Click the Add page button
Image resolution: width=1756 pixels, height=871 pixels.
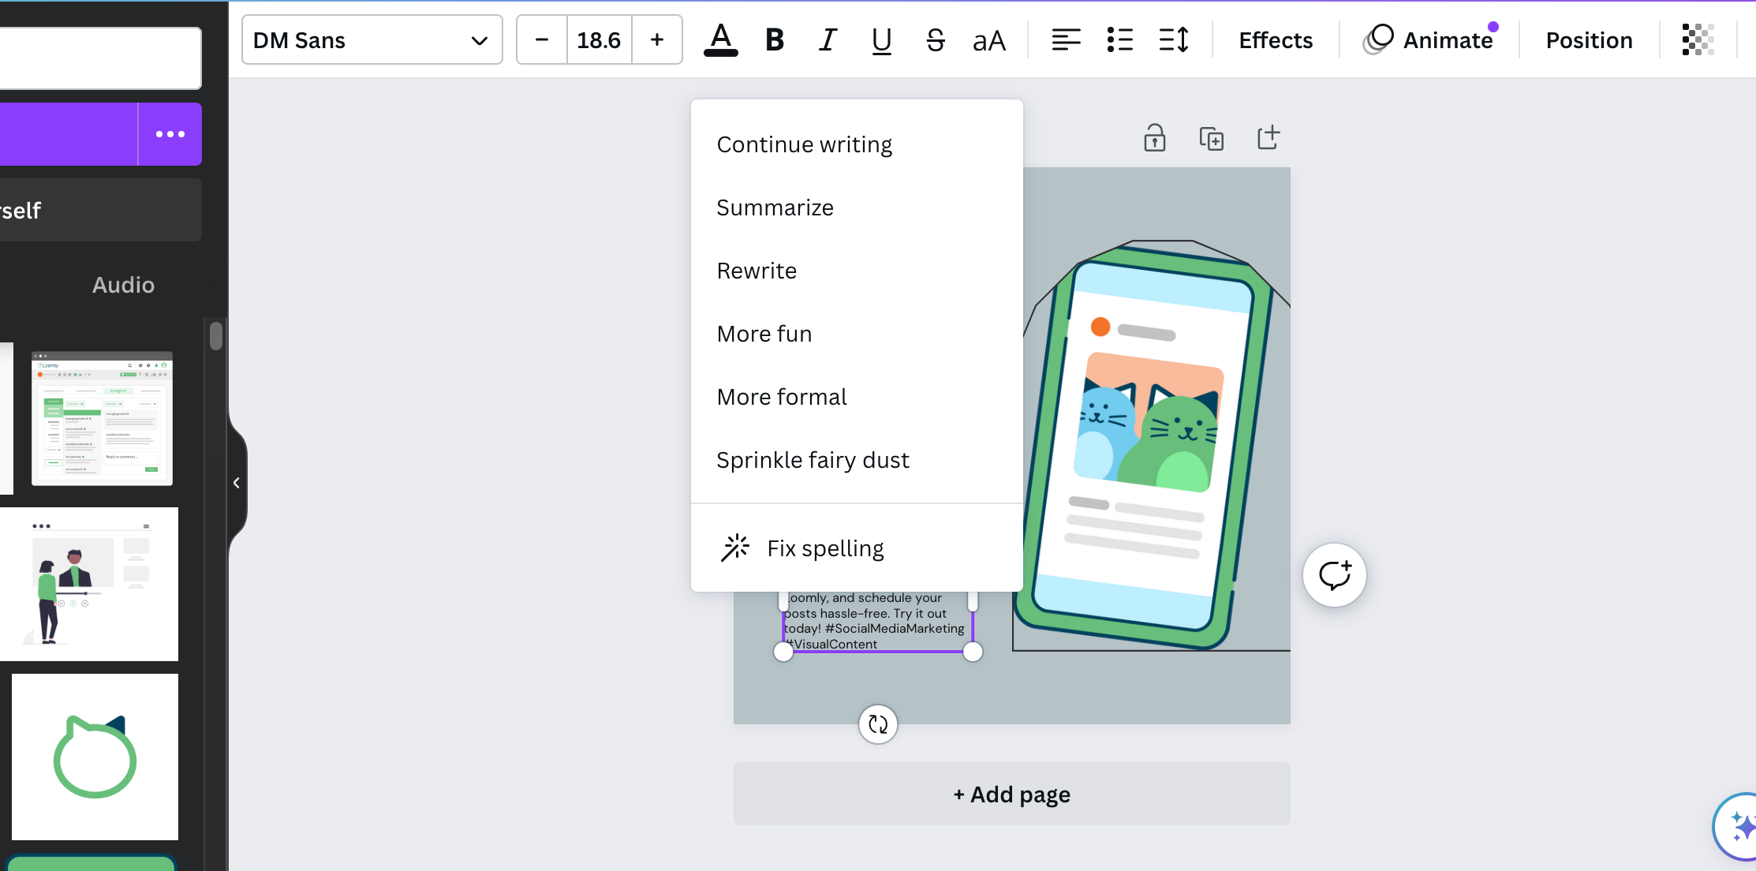[1011, 794]
